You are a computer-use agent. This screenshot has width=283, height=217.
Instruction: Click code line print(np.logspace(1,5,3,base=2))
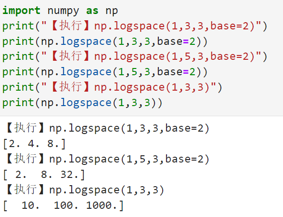click(105, 72)
